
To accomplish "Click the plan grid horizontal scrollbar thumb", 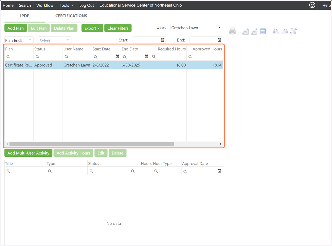I will [x=92, y=144].
